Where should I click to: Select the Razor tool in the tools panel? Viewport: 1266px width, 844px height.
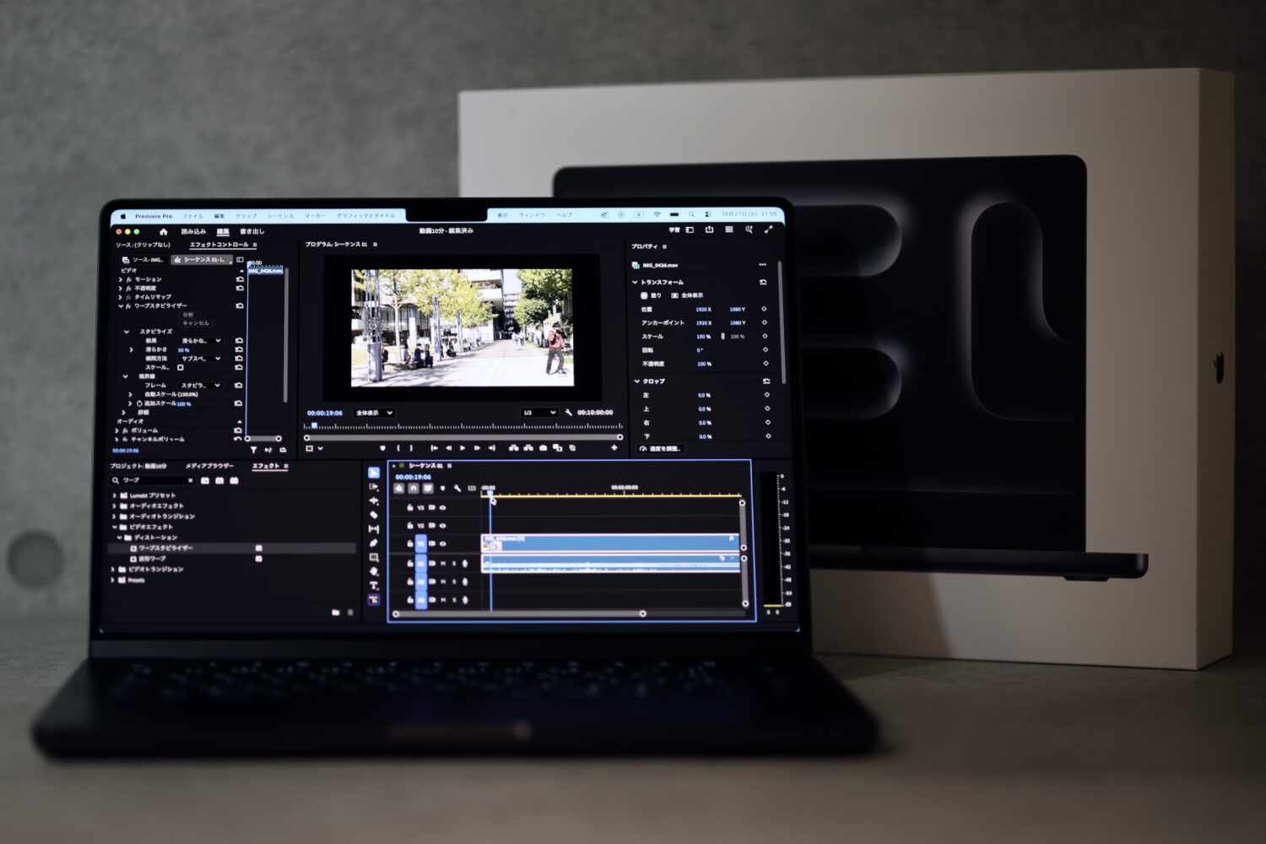tap(374, 515)
